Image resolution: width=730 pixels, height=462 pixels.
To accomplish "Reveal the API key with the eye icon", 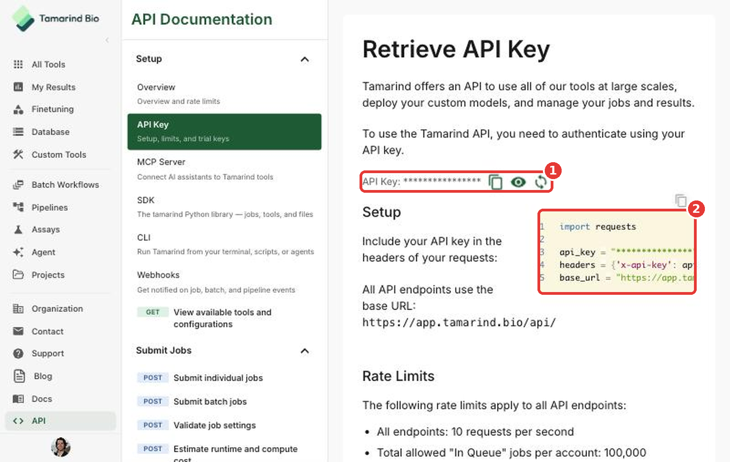I will pos(518,182).
